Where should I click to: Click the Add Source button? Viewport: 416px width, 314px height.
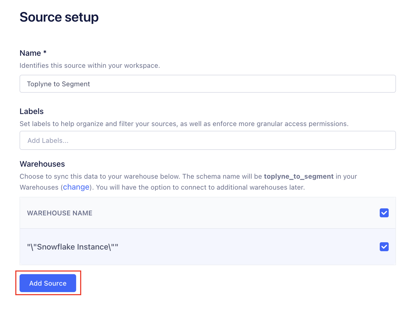coord(48,283)
